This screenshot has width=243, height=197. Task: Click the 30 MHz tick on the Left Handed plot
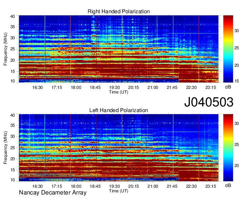13,136
